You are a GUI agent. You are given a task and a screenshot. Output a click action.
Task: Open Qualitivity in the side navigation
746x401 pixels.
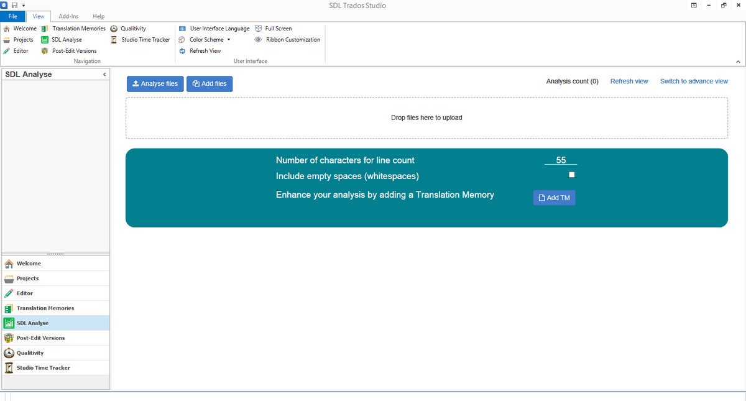coord(55,353)
